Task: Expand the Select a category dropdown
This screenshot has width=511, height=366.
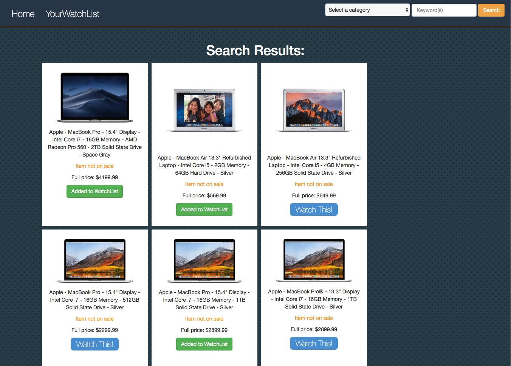Action: (x=367, y=10)
